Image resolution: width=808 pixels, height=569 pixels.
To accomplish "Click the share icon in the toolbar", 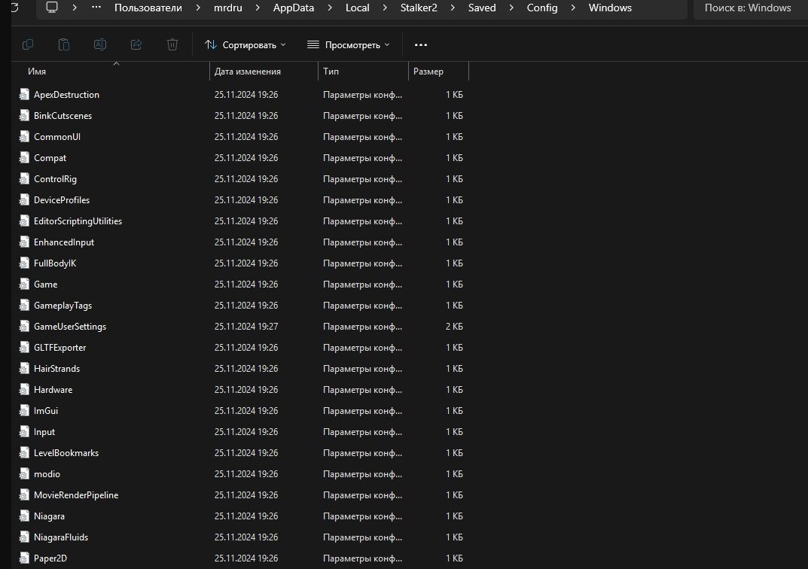I will point(136,45).
